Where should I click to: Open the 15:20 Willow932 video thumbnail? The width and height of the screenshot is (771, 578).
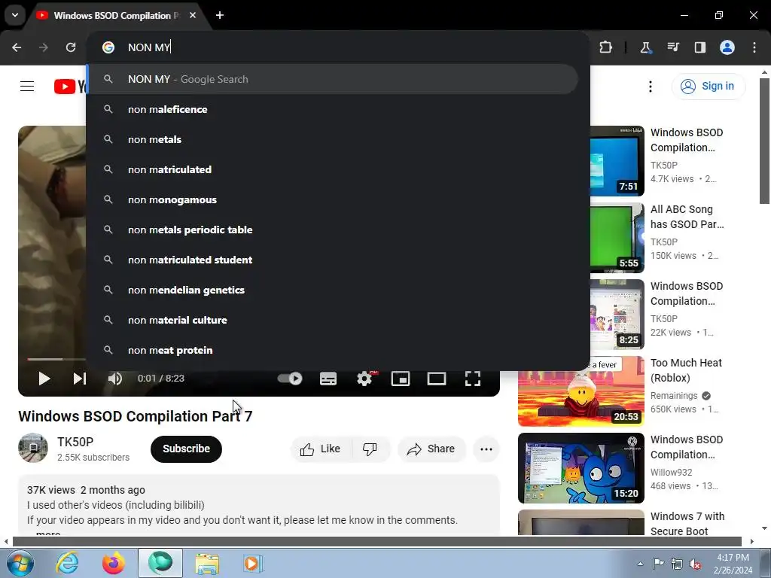click(x=581, y=468)
